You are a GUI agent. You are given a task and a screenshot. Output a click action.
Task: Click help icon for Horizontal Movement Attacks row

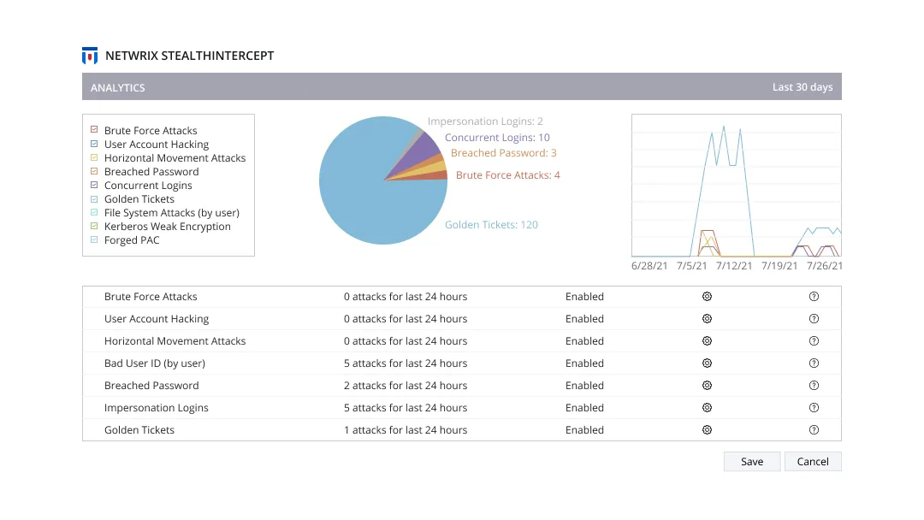click(x=814, y=341)
